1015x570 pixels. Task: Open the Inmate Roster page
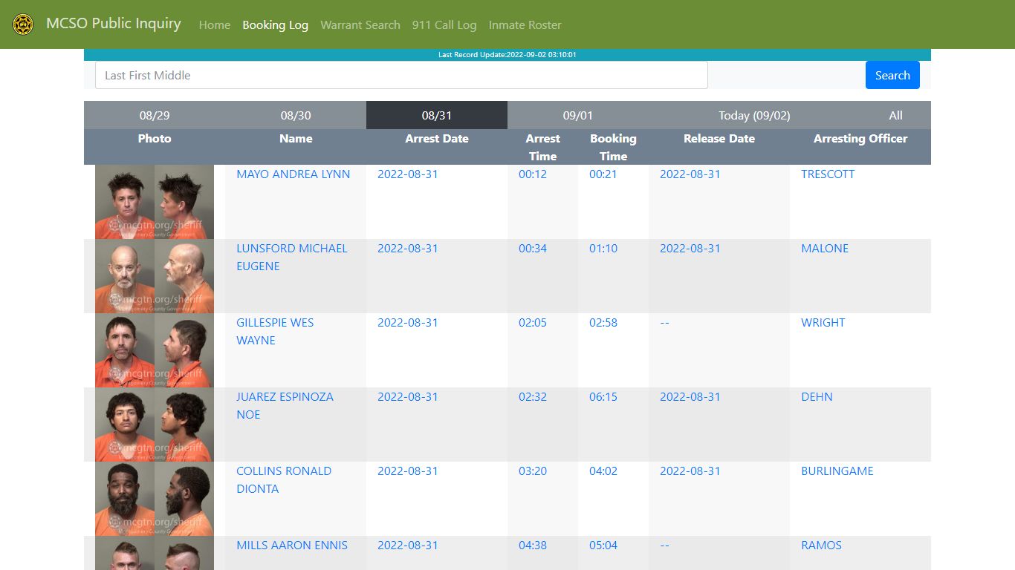(x=525, y=24)
